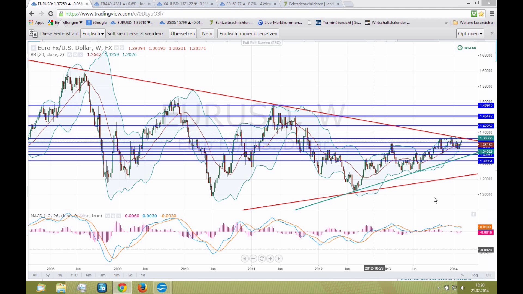This screenshot has height=294, width=523.
Task: Toggle percent scale on price axis
Action: coord(462,275)
